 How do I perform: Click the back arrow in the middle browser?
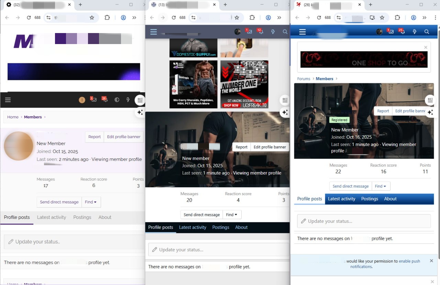[152, 17]
